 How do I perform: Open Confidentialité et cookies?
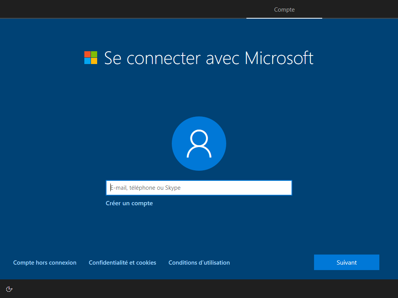122,263
